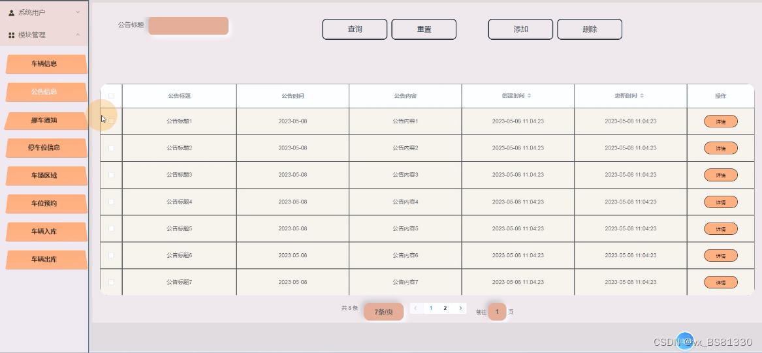Open 详情 for 公告标题7
The width and height of the screenshot is (762, 353).
(721, 282)
